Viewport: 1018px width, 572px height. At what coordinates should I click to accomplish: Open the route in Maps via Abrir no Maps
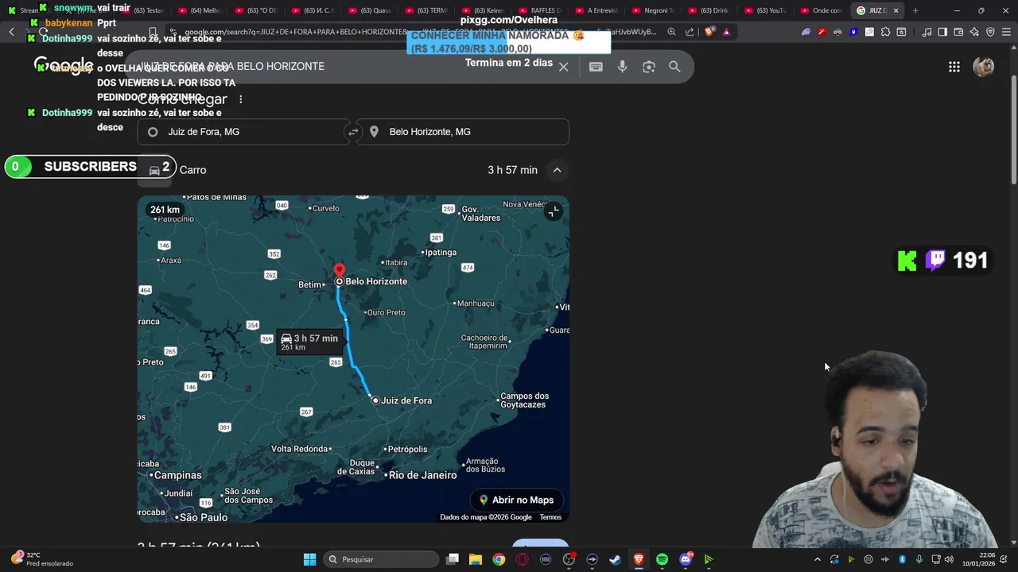517,500
